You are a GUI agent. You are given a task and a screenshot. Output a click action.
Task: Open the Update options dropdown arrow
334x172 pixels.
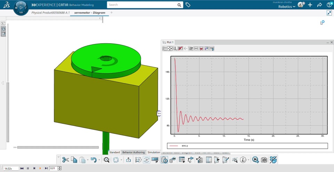pyautogui.click(x=121, y=160)
